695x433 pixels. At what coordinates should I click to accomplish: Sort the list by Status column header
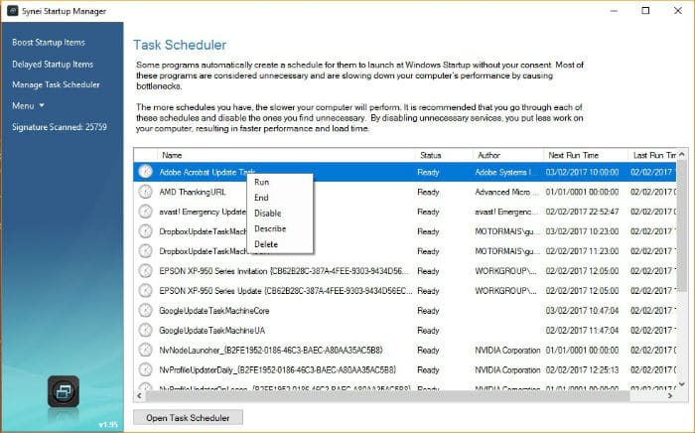[444, 155]
